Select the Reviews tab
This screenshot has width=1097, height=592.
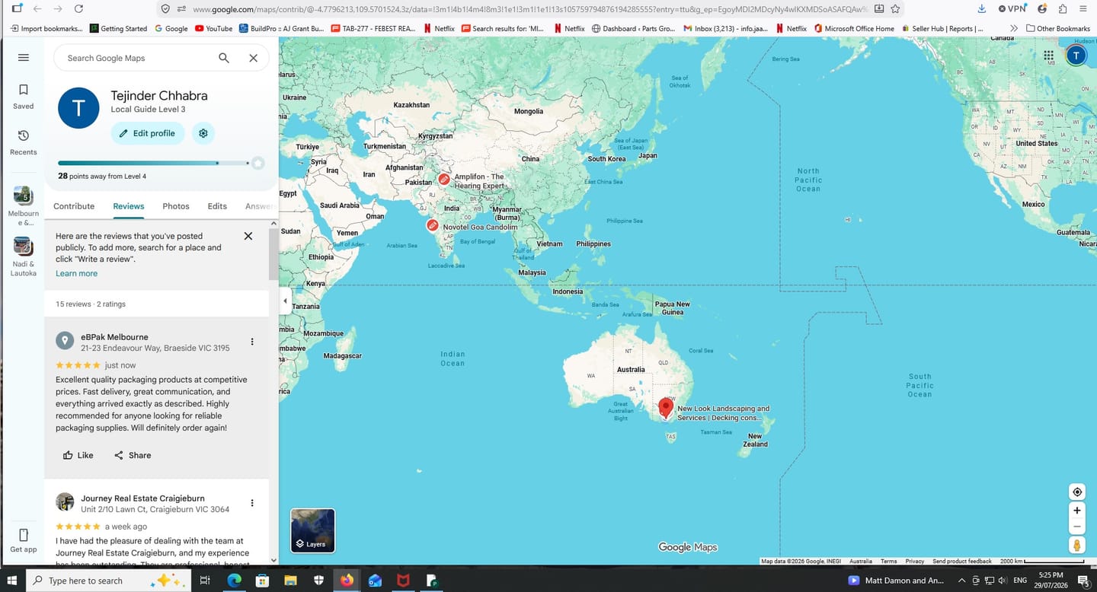tap(129, 206)
